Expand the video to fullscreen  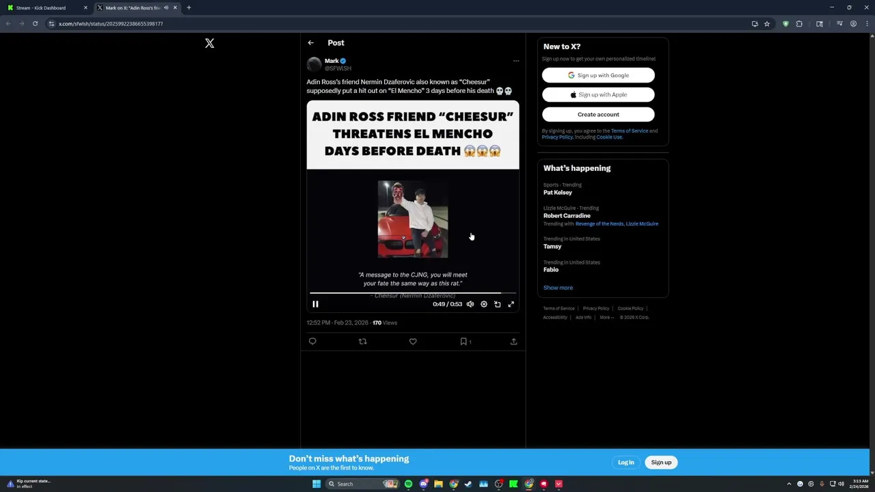(x=511, y=304)
